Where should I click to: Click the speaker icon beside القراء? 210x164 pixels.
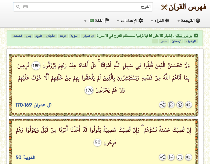167,20
